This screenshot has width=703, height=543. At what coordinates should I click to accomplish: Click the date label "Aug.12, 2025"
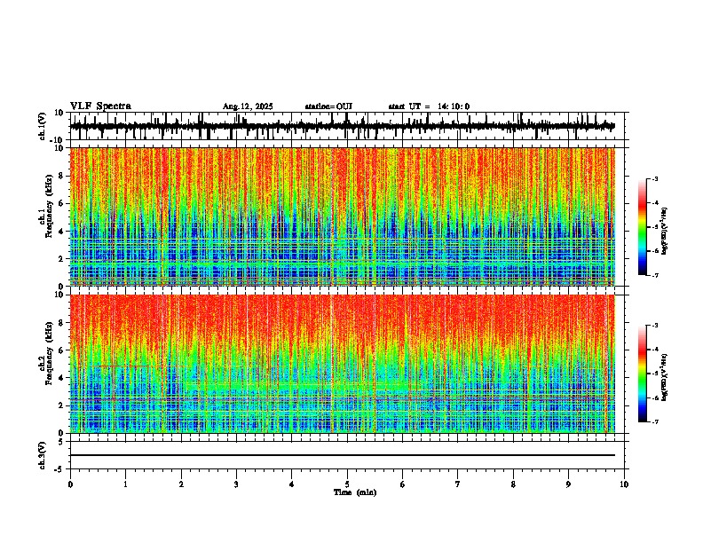coord(248,106)
